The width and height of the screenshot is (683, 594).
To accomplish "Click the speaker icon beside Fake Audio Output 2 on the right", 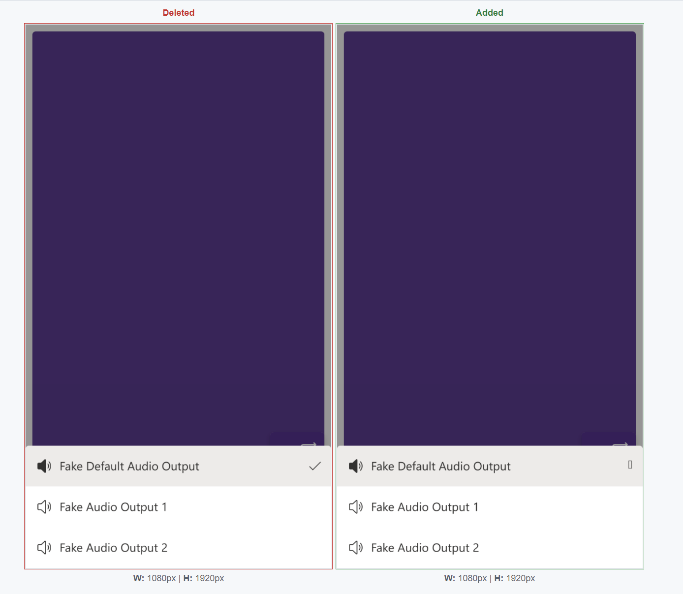I will coord(355,547).
